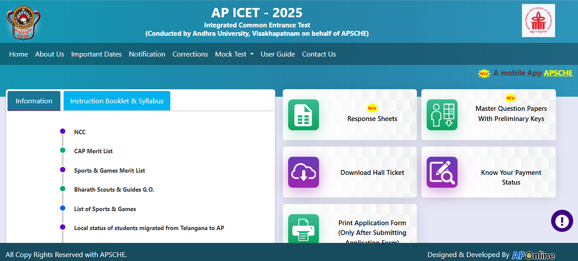Navigate to Corrections in the menu bar

(190, 54)
